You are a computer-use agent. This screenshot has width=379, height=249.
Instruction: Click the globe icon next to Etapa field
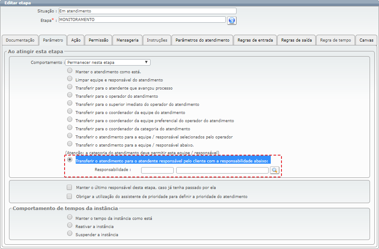click(232, 21)
